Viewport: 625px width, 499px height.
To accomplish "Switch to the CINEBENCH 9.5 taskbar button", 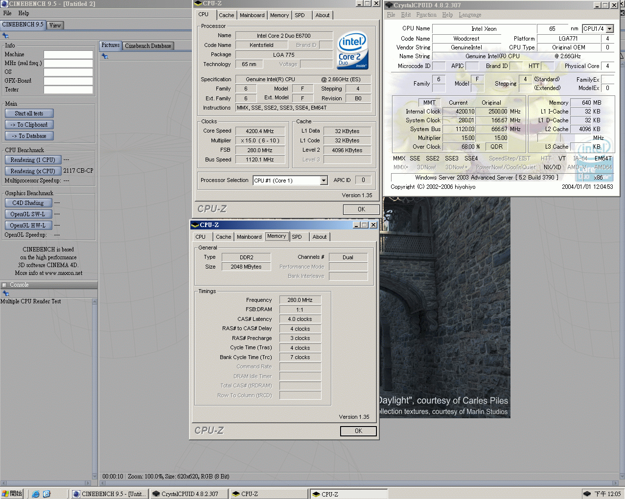I will (110, 494).
